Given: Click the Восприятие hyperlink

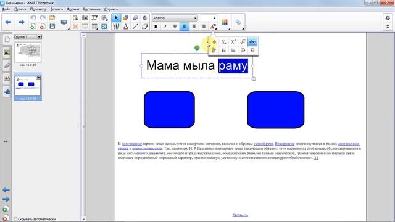Looking at the screenshot, I should click(285, 144).
